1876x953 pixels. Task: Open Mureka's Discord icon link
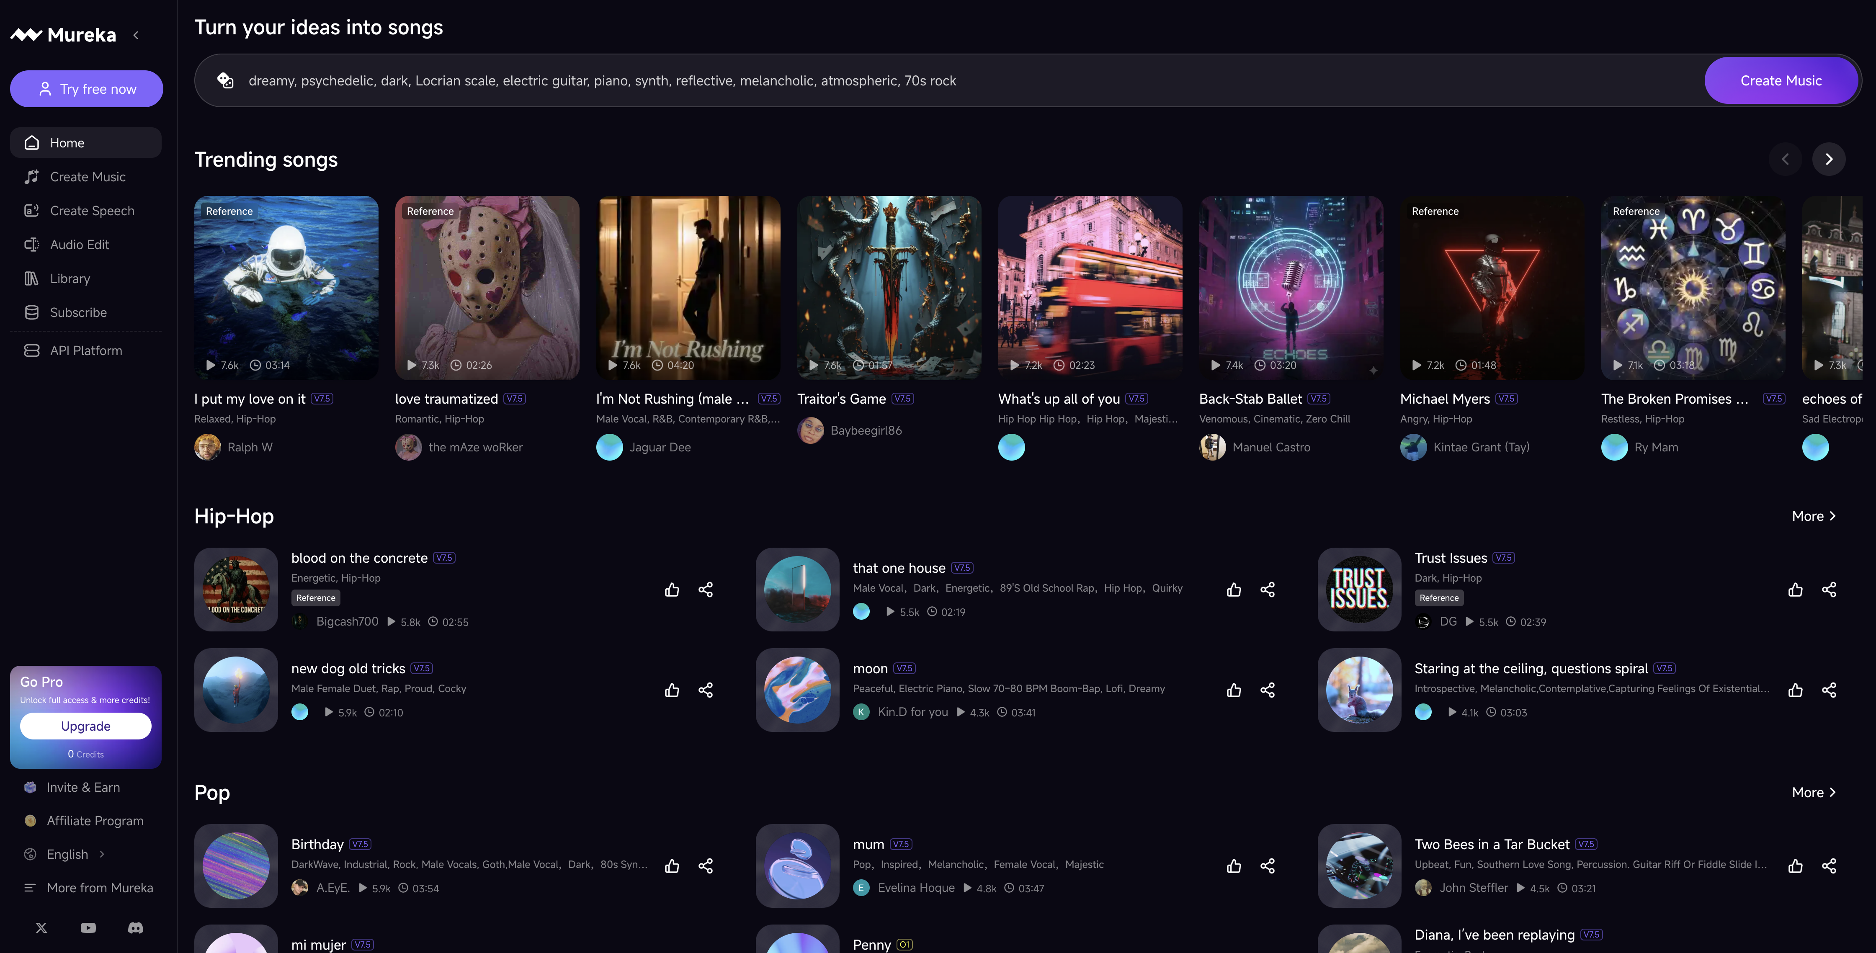pos(135,927)
